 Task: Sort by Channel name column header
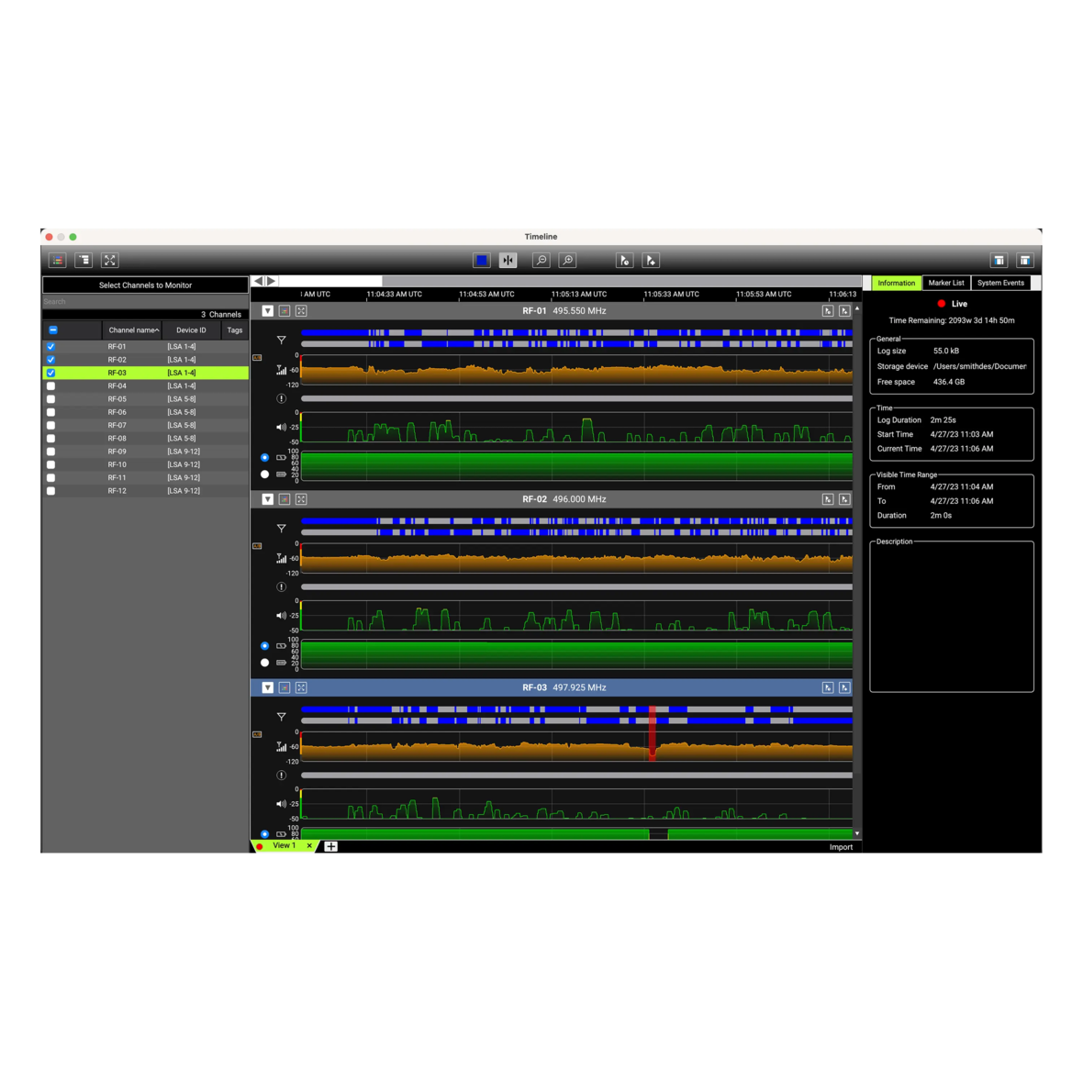(x=132, y=330)
